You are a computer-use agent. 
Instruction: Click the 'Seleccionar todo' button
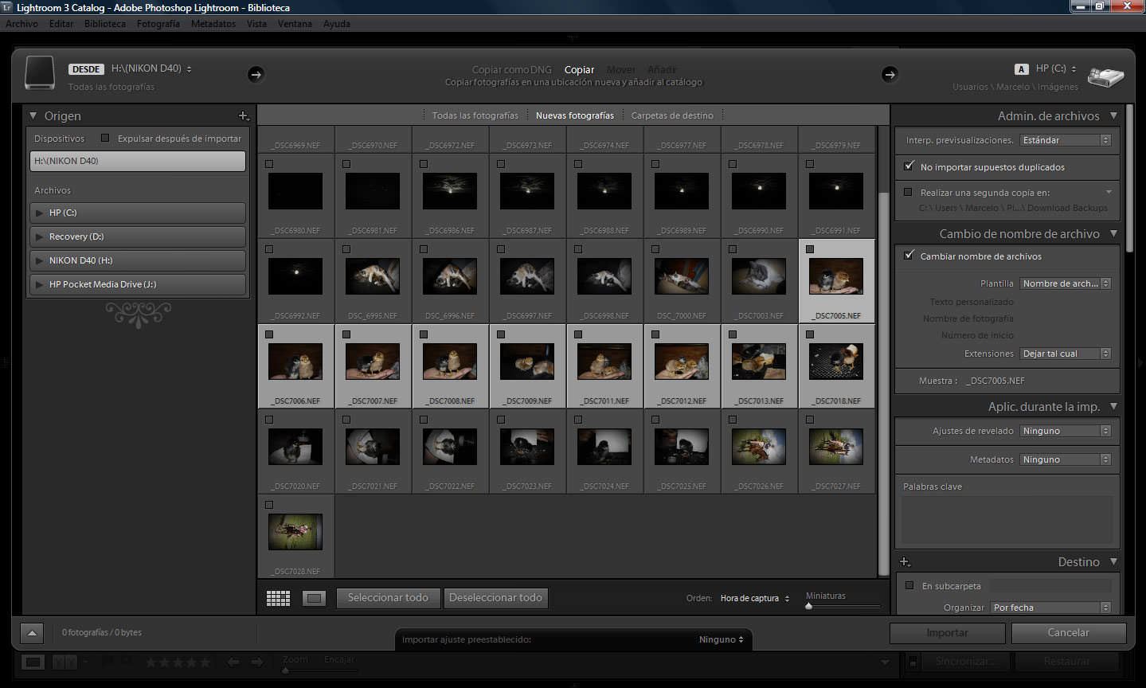pyautogui.click(x=388, y=598)
